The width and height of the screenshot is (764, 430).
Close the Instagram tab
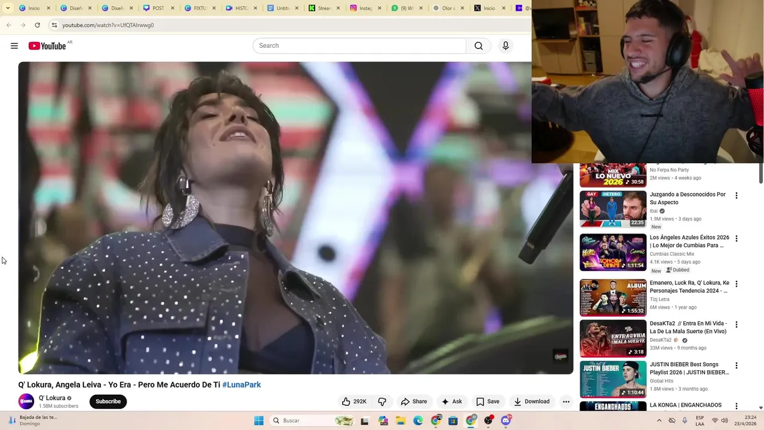click(380, 8)
